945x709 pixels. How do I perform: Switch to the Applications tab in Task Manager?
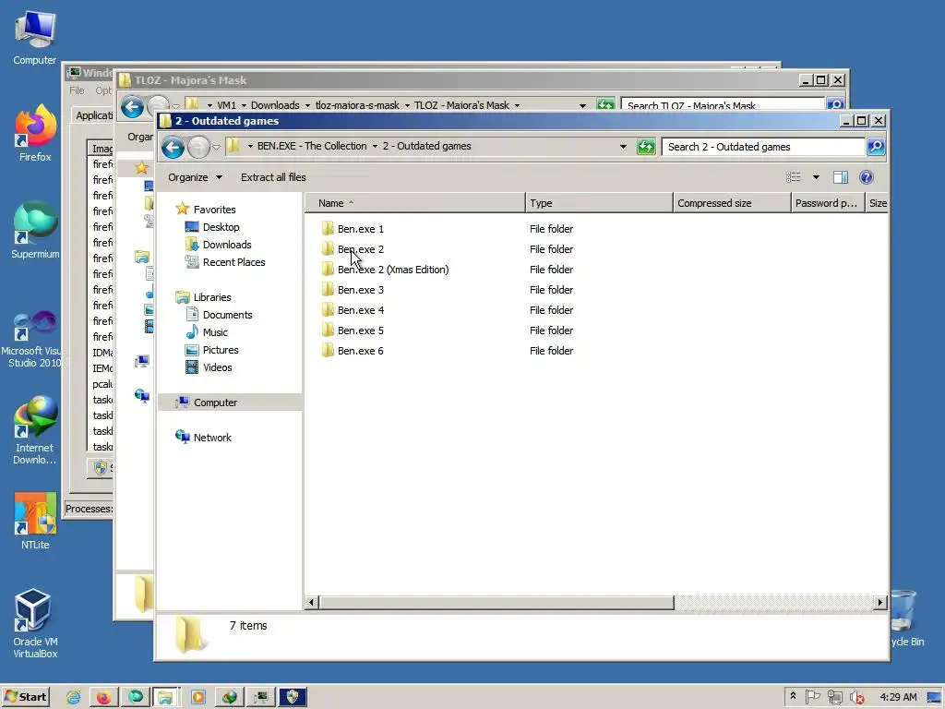(93, 115)
